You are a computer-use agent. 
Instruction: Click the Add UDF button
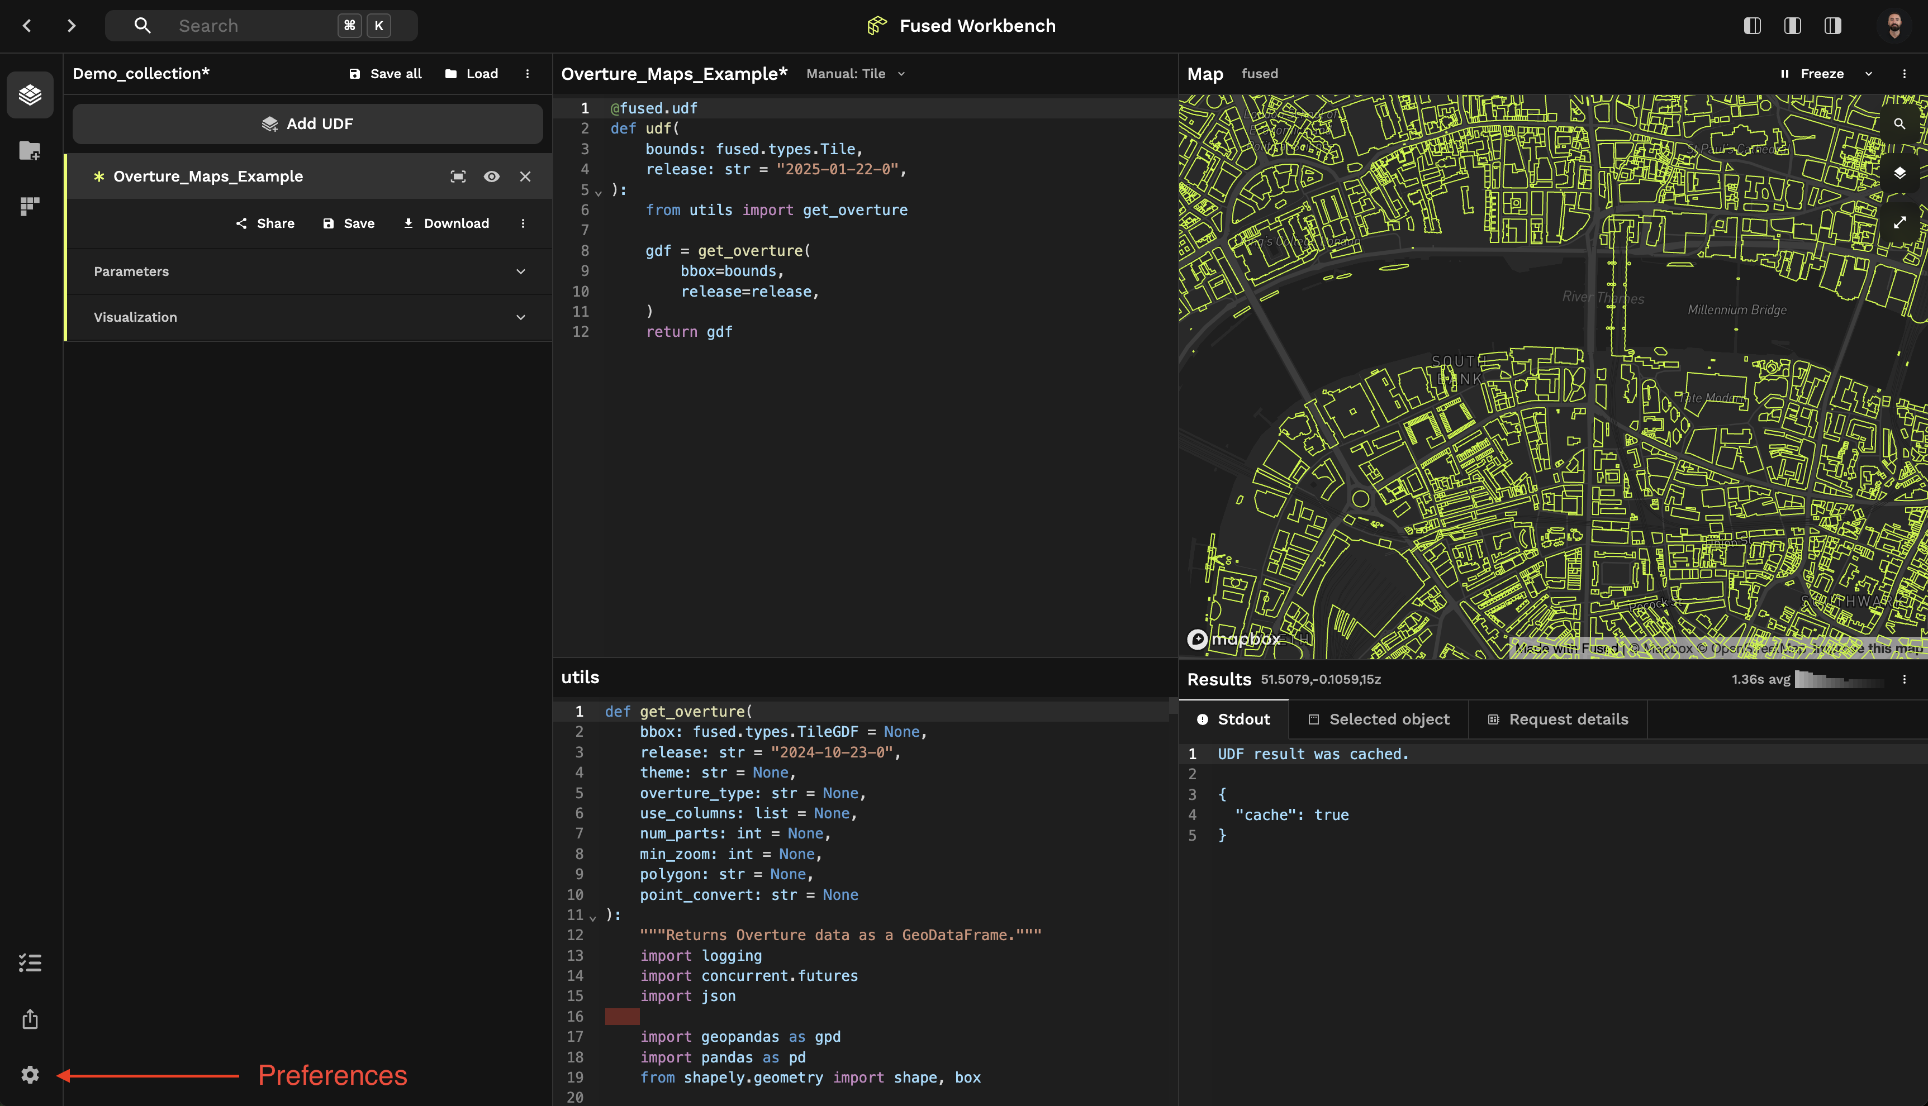(x=308, y=124)
